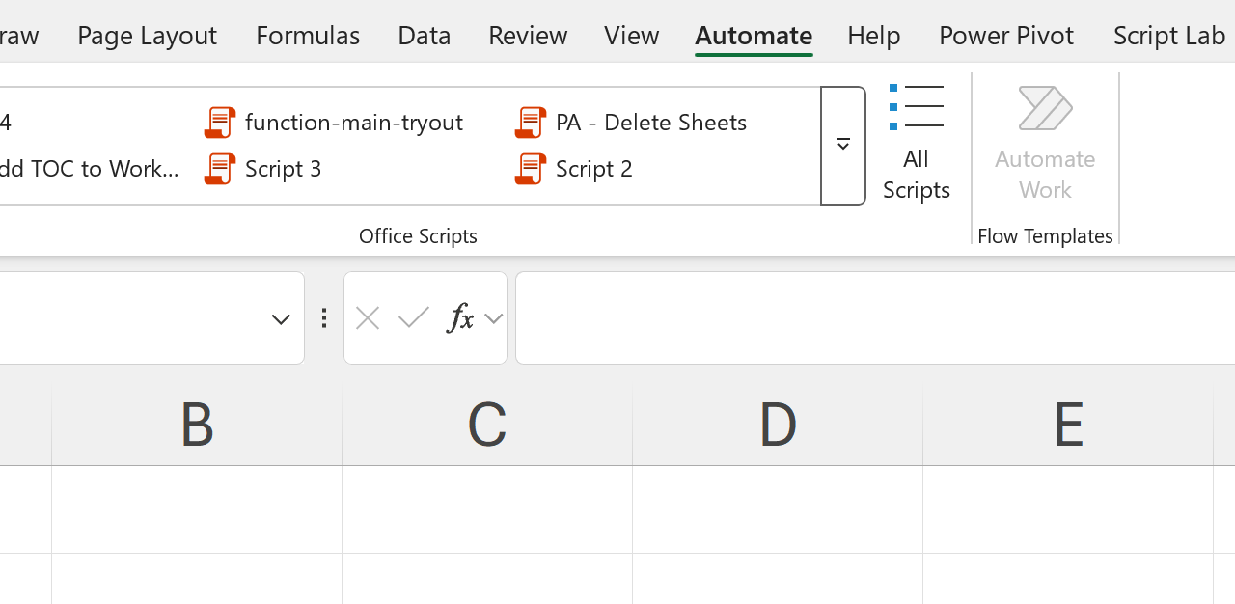Open the All Scripts list
The width and height of the screenshot is (1235, 604).
click(x=916, y=143)
